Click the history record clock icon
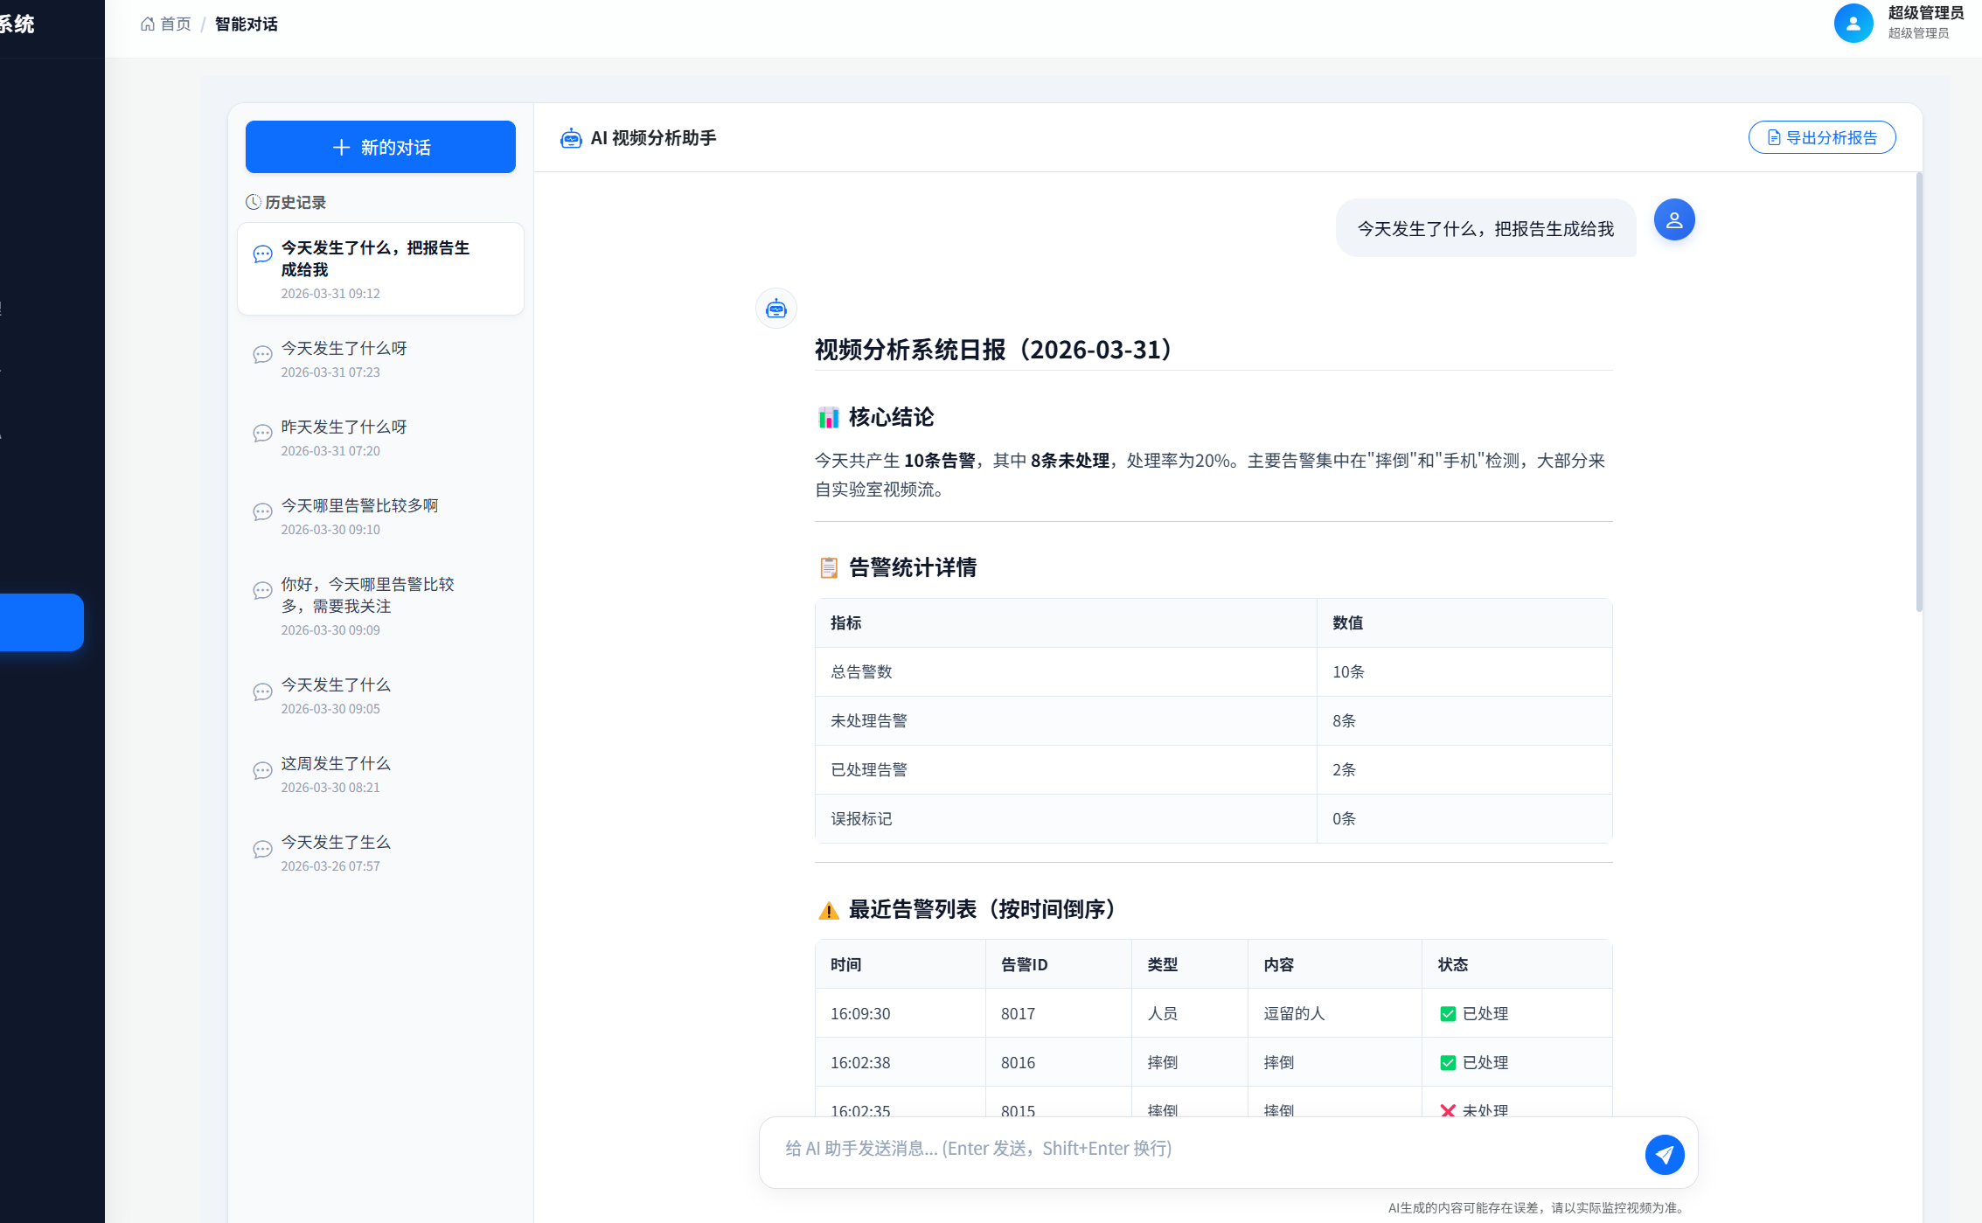 click(253, 202)
